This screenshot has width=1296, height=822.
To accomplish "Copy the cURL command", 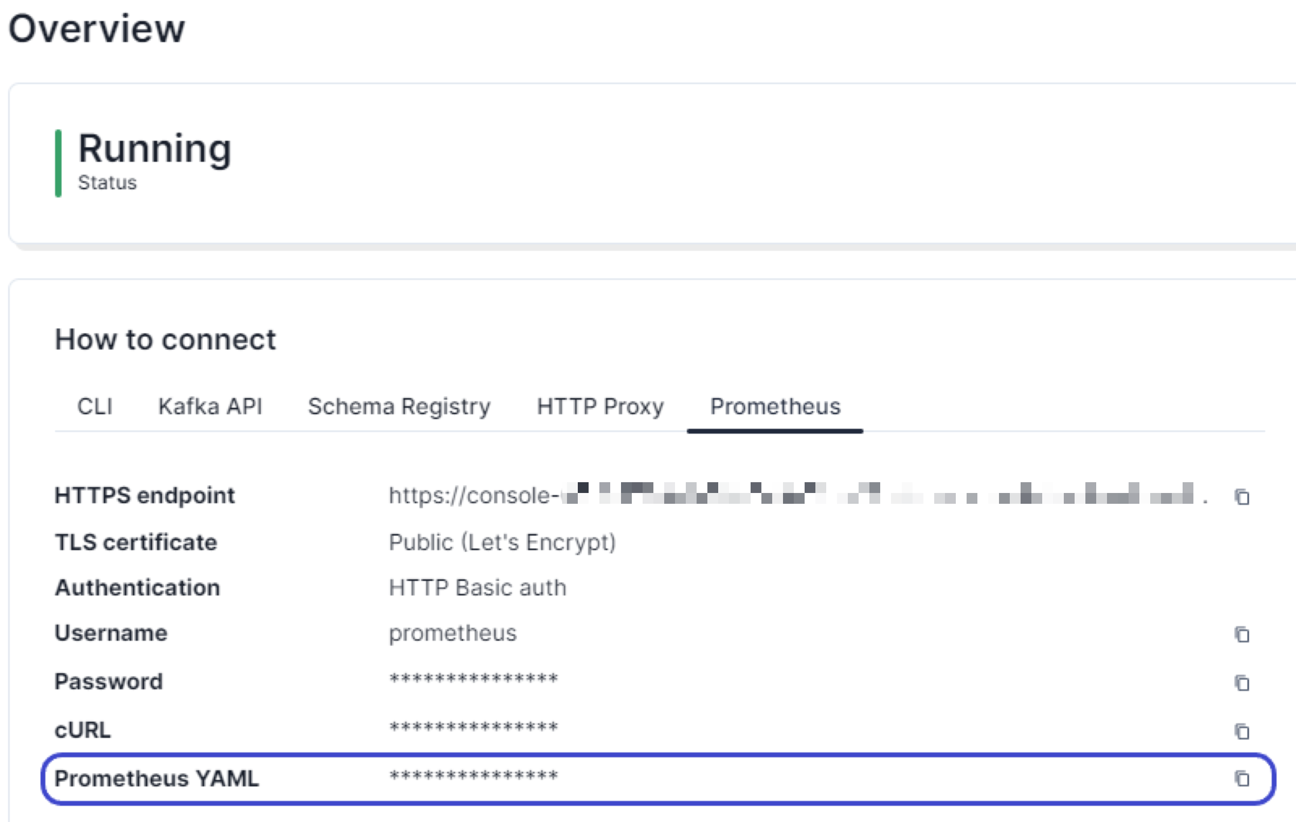I will [1242, 731].
